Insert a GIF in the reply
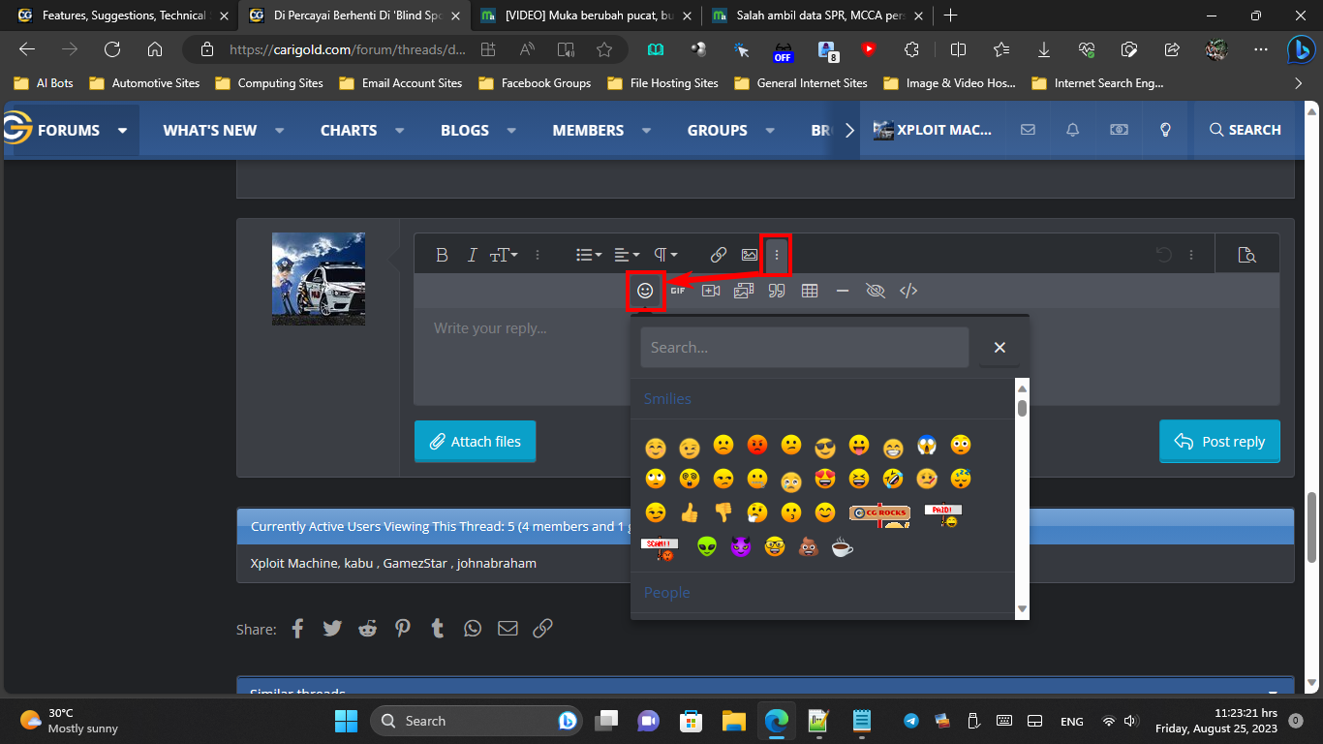 click(678, 290)
